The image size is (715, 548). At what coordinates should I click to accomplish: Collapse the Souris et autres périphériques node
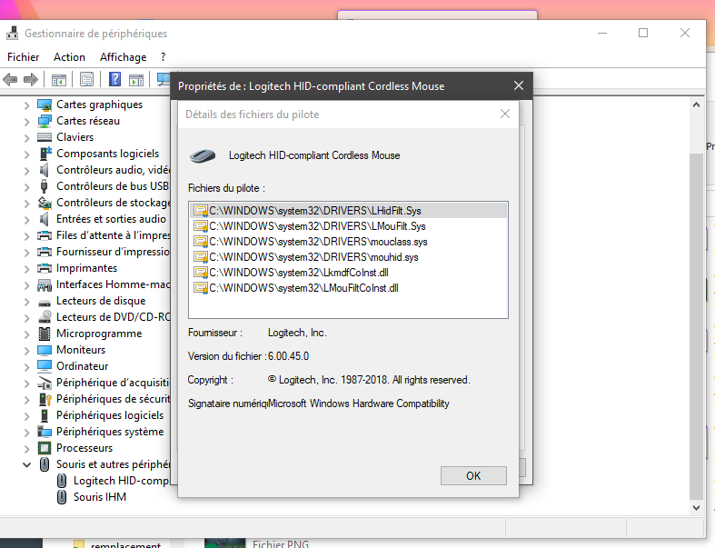27,465
